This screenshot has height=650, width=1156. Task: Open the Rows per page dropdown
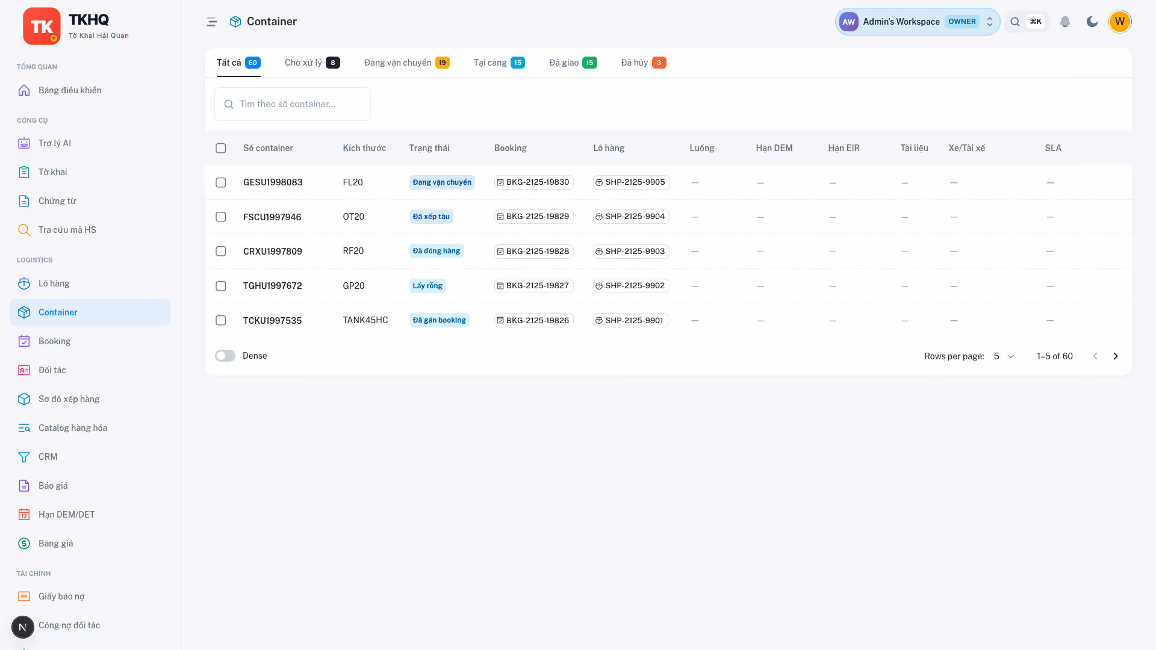tap(1004, 356)
